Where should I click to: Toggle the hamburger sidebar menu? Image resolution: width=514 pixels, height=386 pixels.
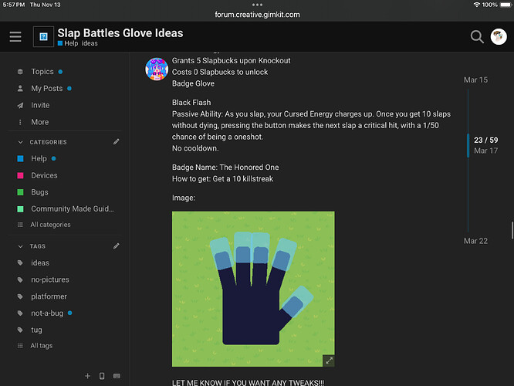15,37
